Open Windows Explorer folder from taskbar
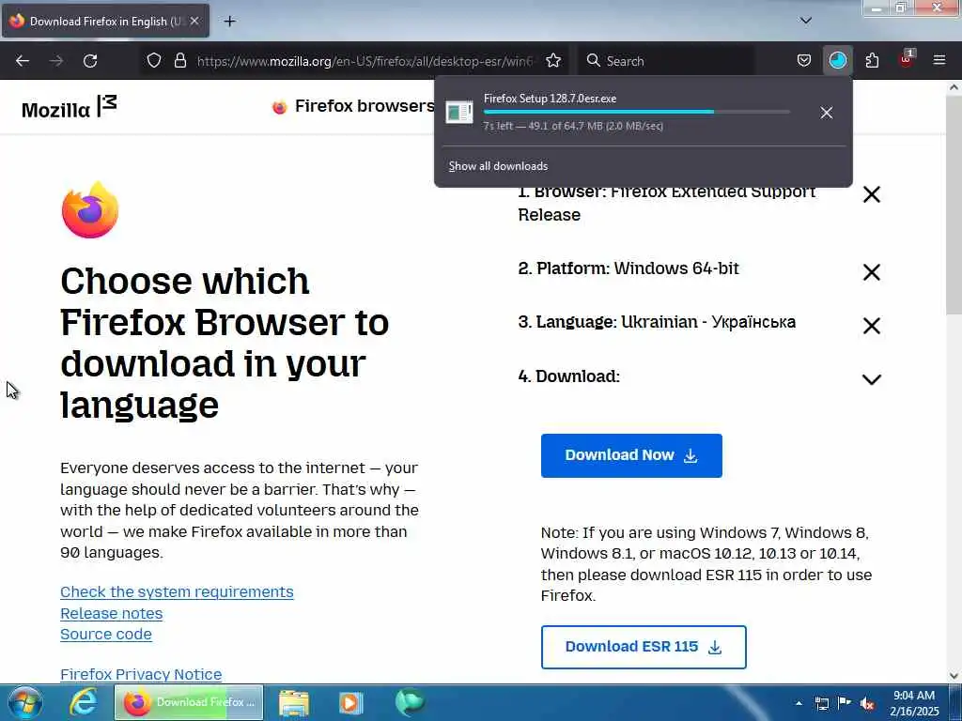This screenshot has height=721, width=962. point(294,702)
